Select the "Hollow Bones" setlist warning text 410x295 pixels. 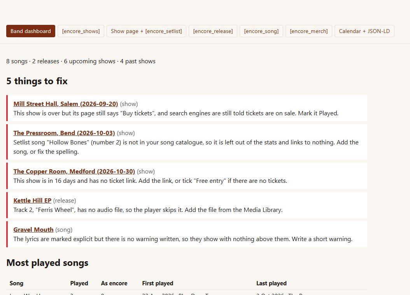[186, 147]
